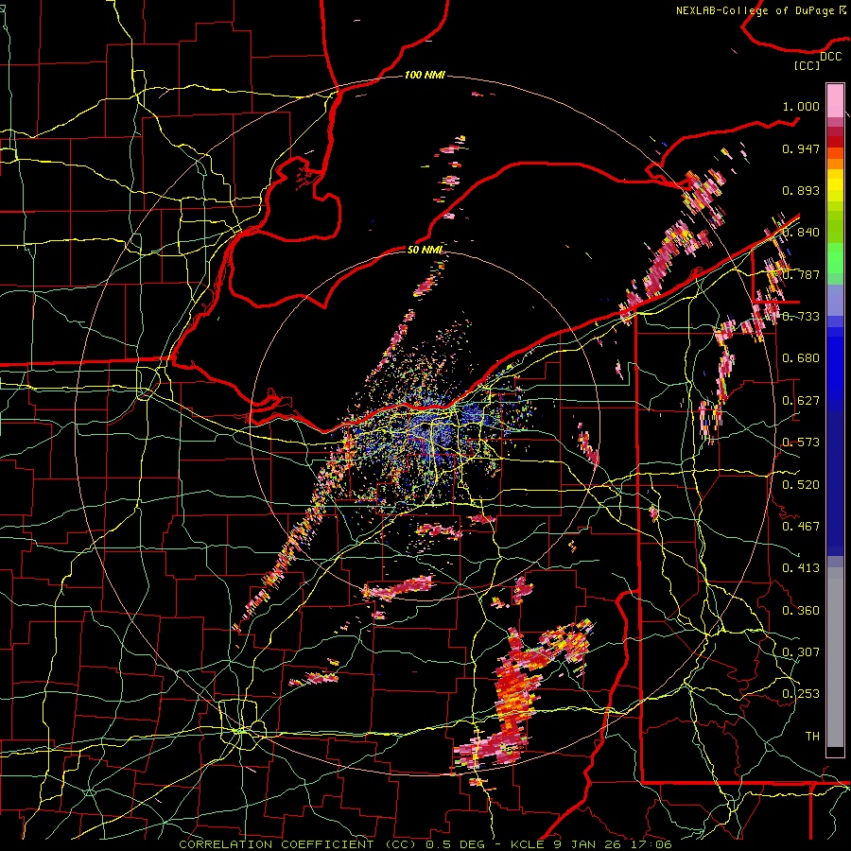Click the [CC] unit label above color bar
The width and height of the screenshot is (851, 851).
[807, 65]
